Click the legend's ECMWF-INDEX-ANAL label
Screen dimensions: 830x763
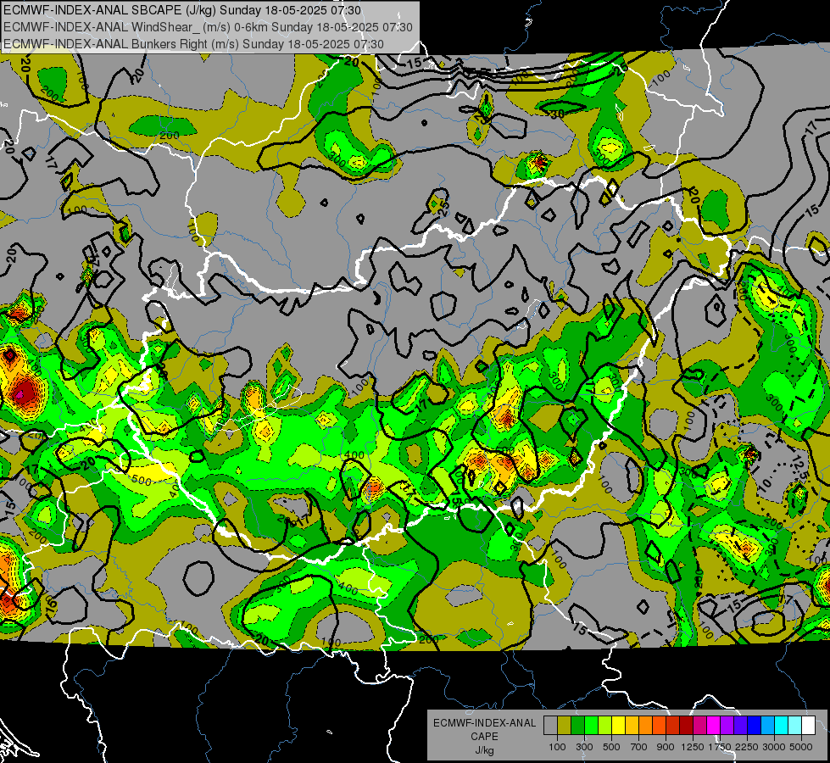(484, 723)
